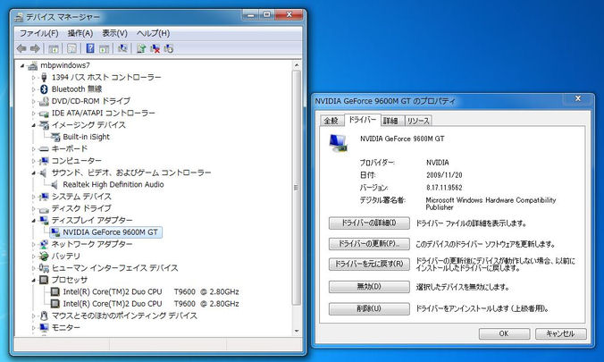The width and height of the screenshot is (604, 362).
Task: Open Properties via the toolbar icon
Action: pos(71,48)
